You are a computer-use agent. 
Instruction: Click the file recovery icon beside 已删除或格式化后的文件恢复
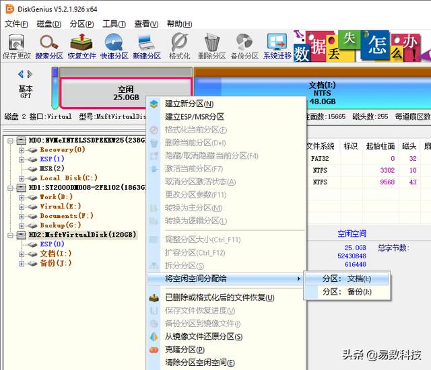tap(154, 297)
